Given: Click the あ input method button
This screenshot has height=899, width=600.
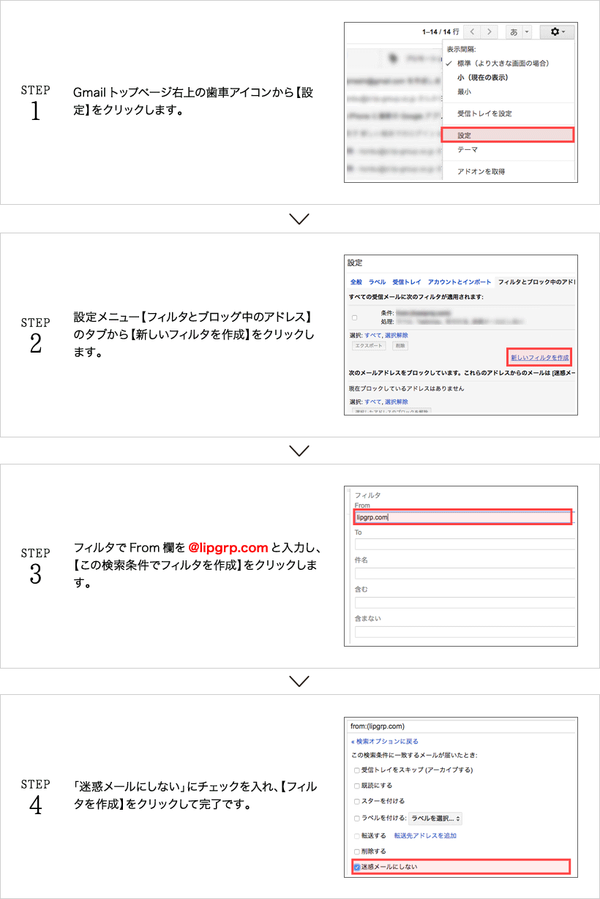Looking at the screenshot, I should [x=514, y=32].
